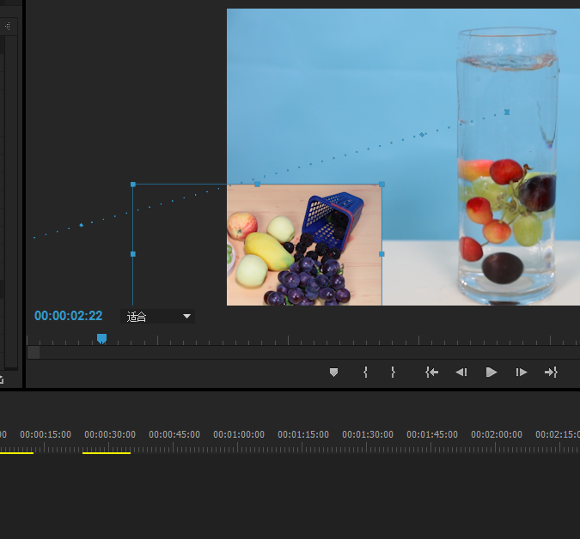Click the monitor playhead marker
Image resolution: width=580 pixels, height=539 pixels.
pyautogui.click(x=101, y=338)
